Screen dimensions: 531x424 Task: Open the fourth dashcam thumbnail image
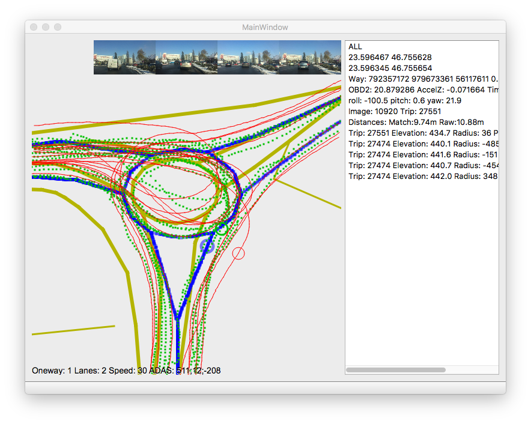[310, 58]
